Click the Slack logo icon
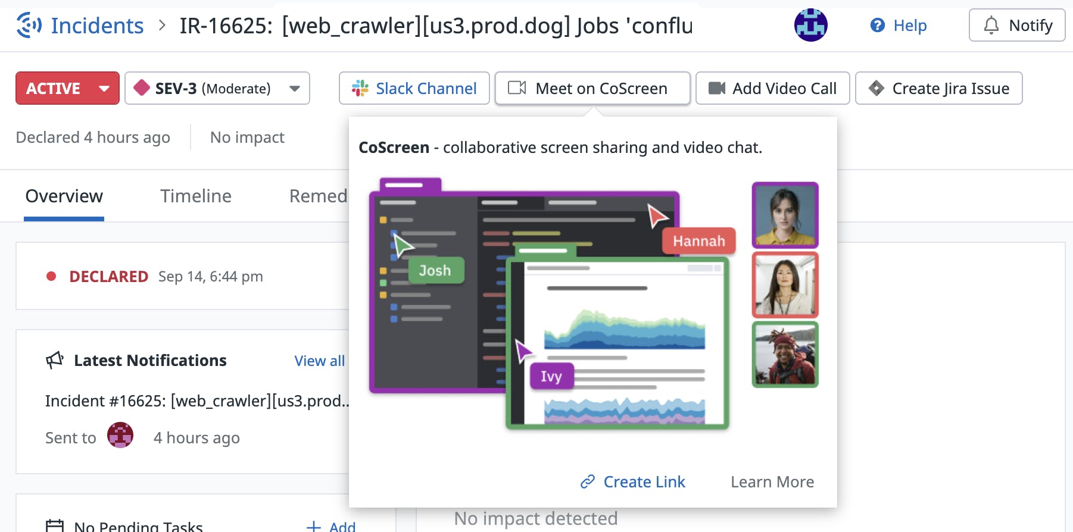Viewport: 1073px width, 532px height. 360,88
